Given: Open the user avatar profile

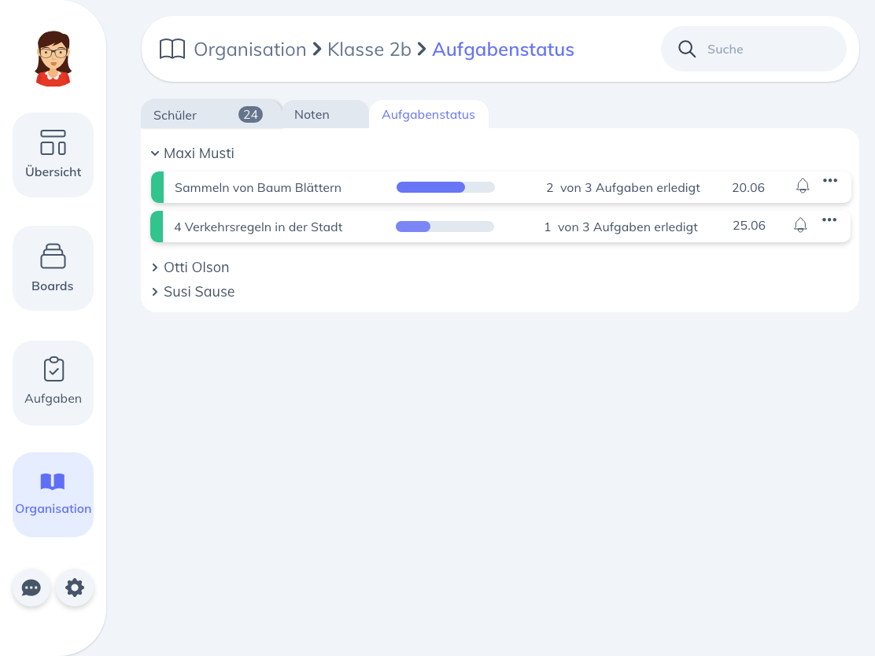Looking at the screenshot, I should coord(53,58).
